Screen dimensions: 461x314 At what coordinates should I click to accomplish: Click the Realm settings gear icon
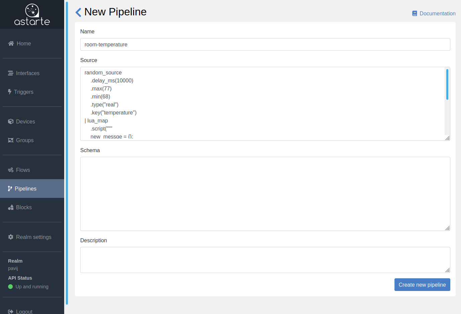(x=11, y=237)
